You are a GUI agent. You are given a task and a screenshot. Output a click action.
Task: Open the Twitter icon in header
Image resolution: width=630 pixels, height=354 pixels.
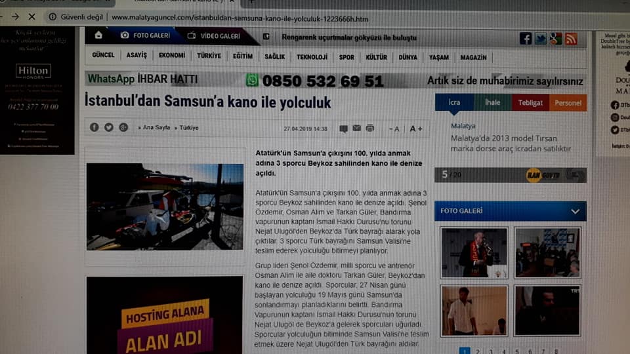tap(540, 39)
